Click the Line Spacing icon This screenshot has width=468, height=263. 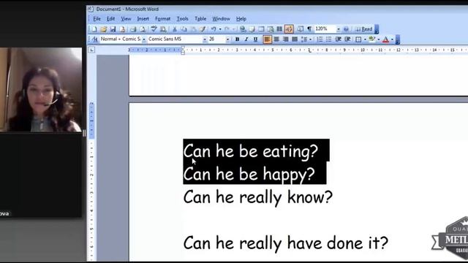[x=304, y=39]
